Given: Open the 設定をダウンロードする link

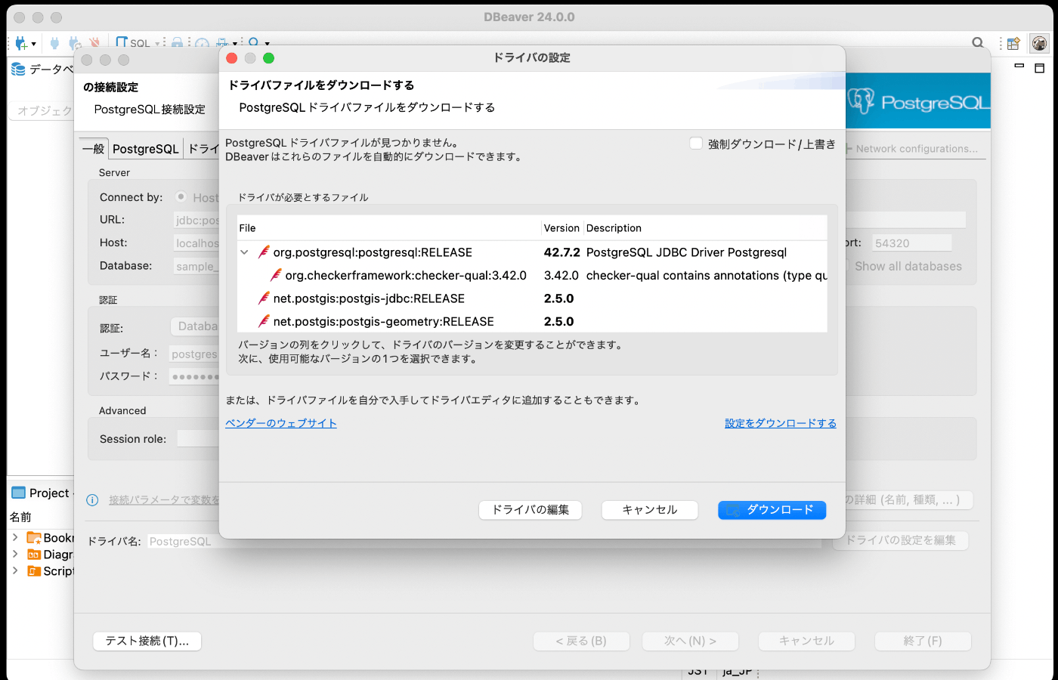Looking at the screenshot, I should [781, 423].
